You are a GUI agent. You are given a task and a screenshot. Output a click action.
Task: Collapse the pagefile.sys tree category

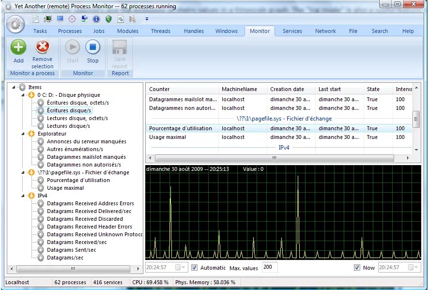[23, 172]
